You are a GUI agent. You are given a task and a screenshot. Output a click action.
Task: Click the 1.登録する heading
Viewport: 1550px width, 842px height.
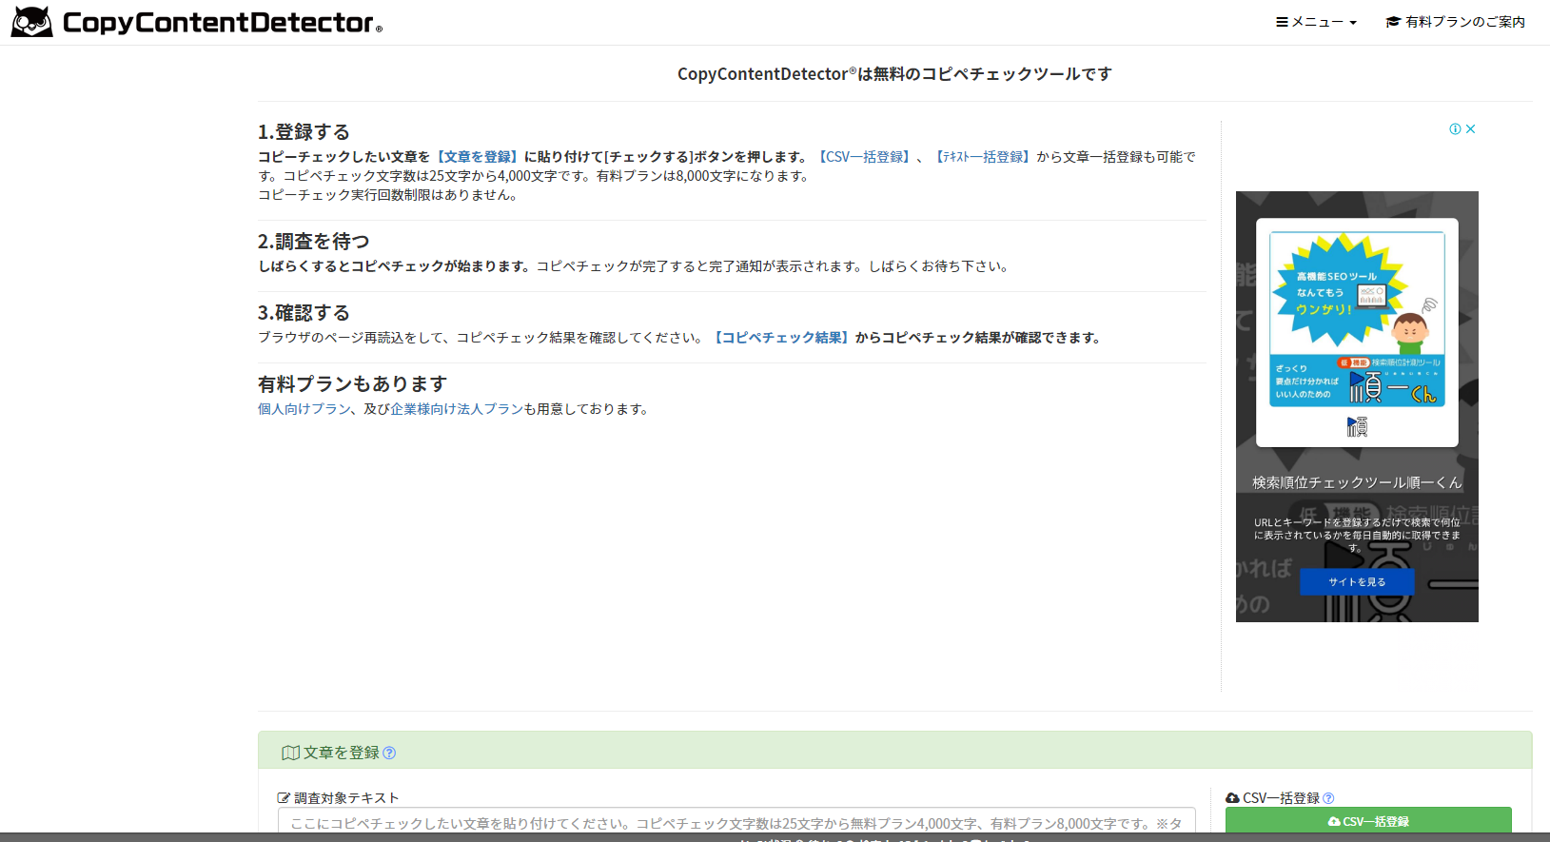(x=304, y=132)
